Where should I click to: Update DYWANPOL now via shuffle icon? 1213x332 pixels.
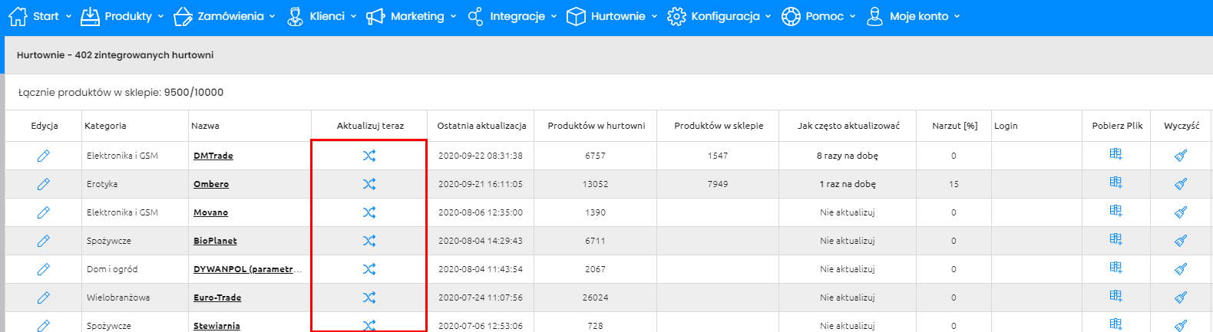click(x=369, y=269)
